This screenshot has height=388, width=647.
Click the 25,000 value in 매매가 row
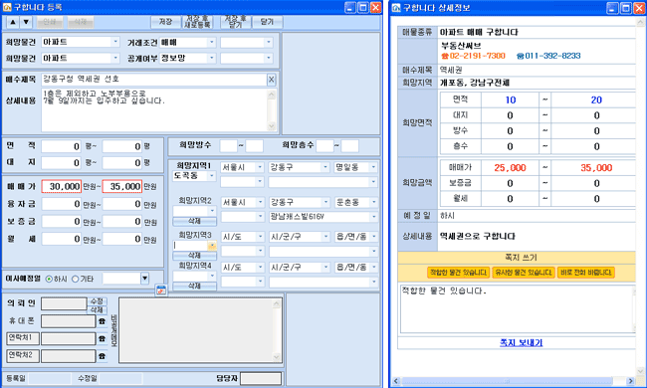click(510, 168)
